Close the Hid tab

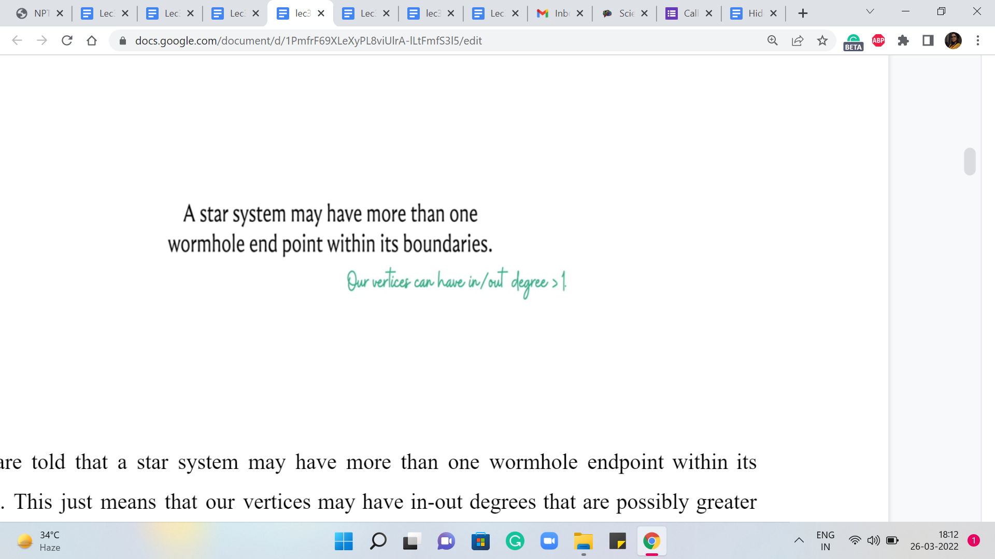pyautogui.click(x=774, y=13)
